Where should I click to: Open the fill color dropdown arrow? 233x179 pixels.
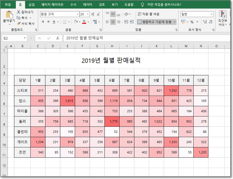[80, 22]
